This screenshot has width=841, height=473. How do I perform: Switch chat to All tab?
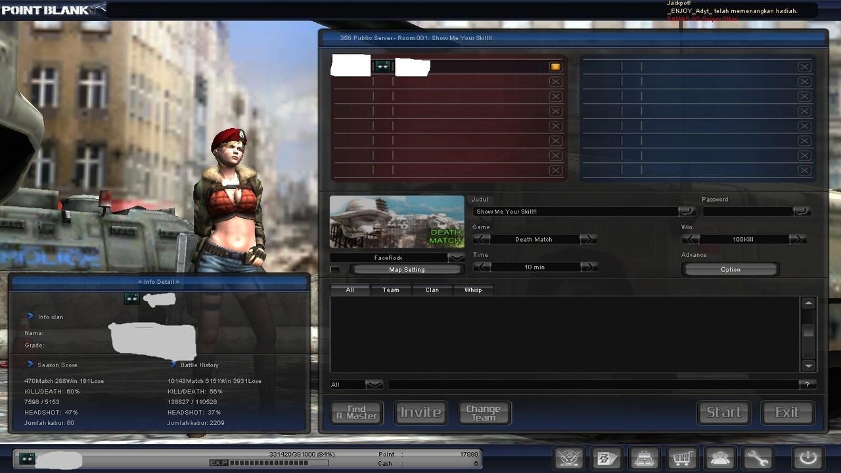pos(350,290)
